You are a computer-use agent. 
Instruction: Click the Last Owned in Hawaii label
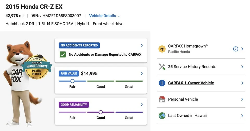(187, 116)
